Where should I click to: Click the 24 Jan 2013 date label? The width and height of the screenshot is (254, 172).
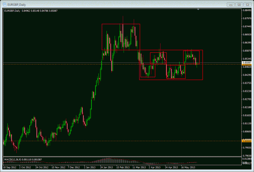[106, 167]
